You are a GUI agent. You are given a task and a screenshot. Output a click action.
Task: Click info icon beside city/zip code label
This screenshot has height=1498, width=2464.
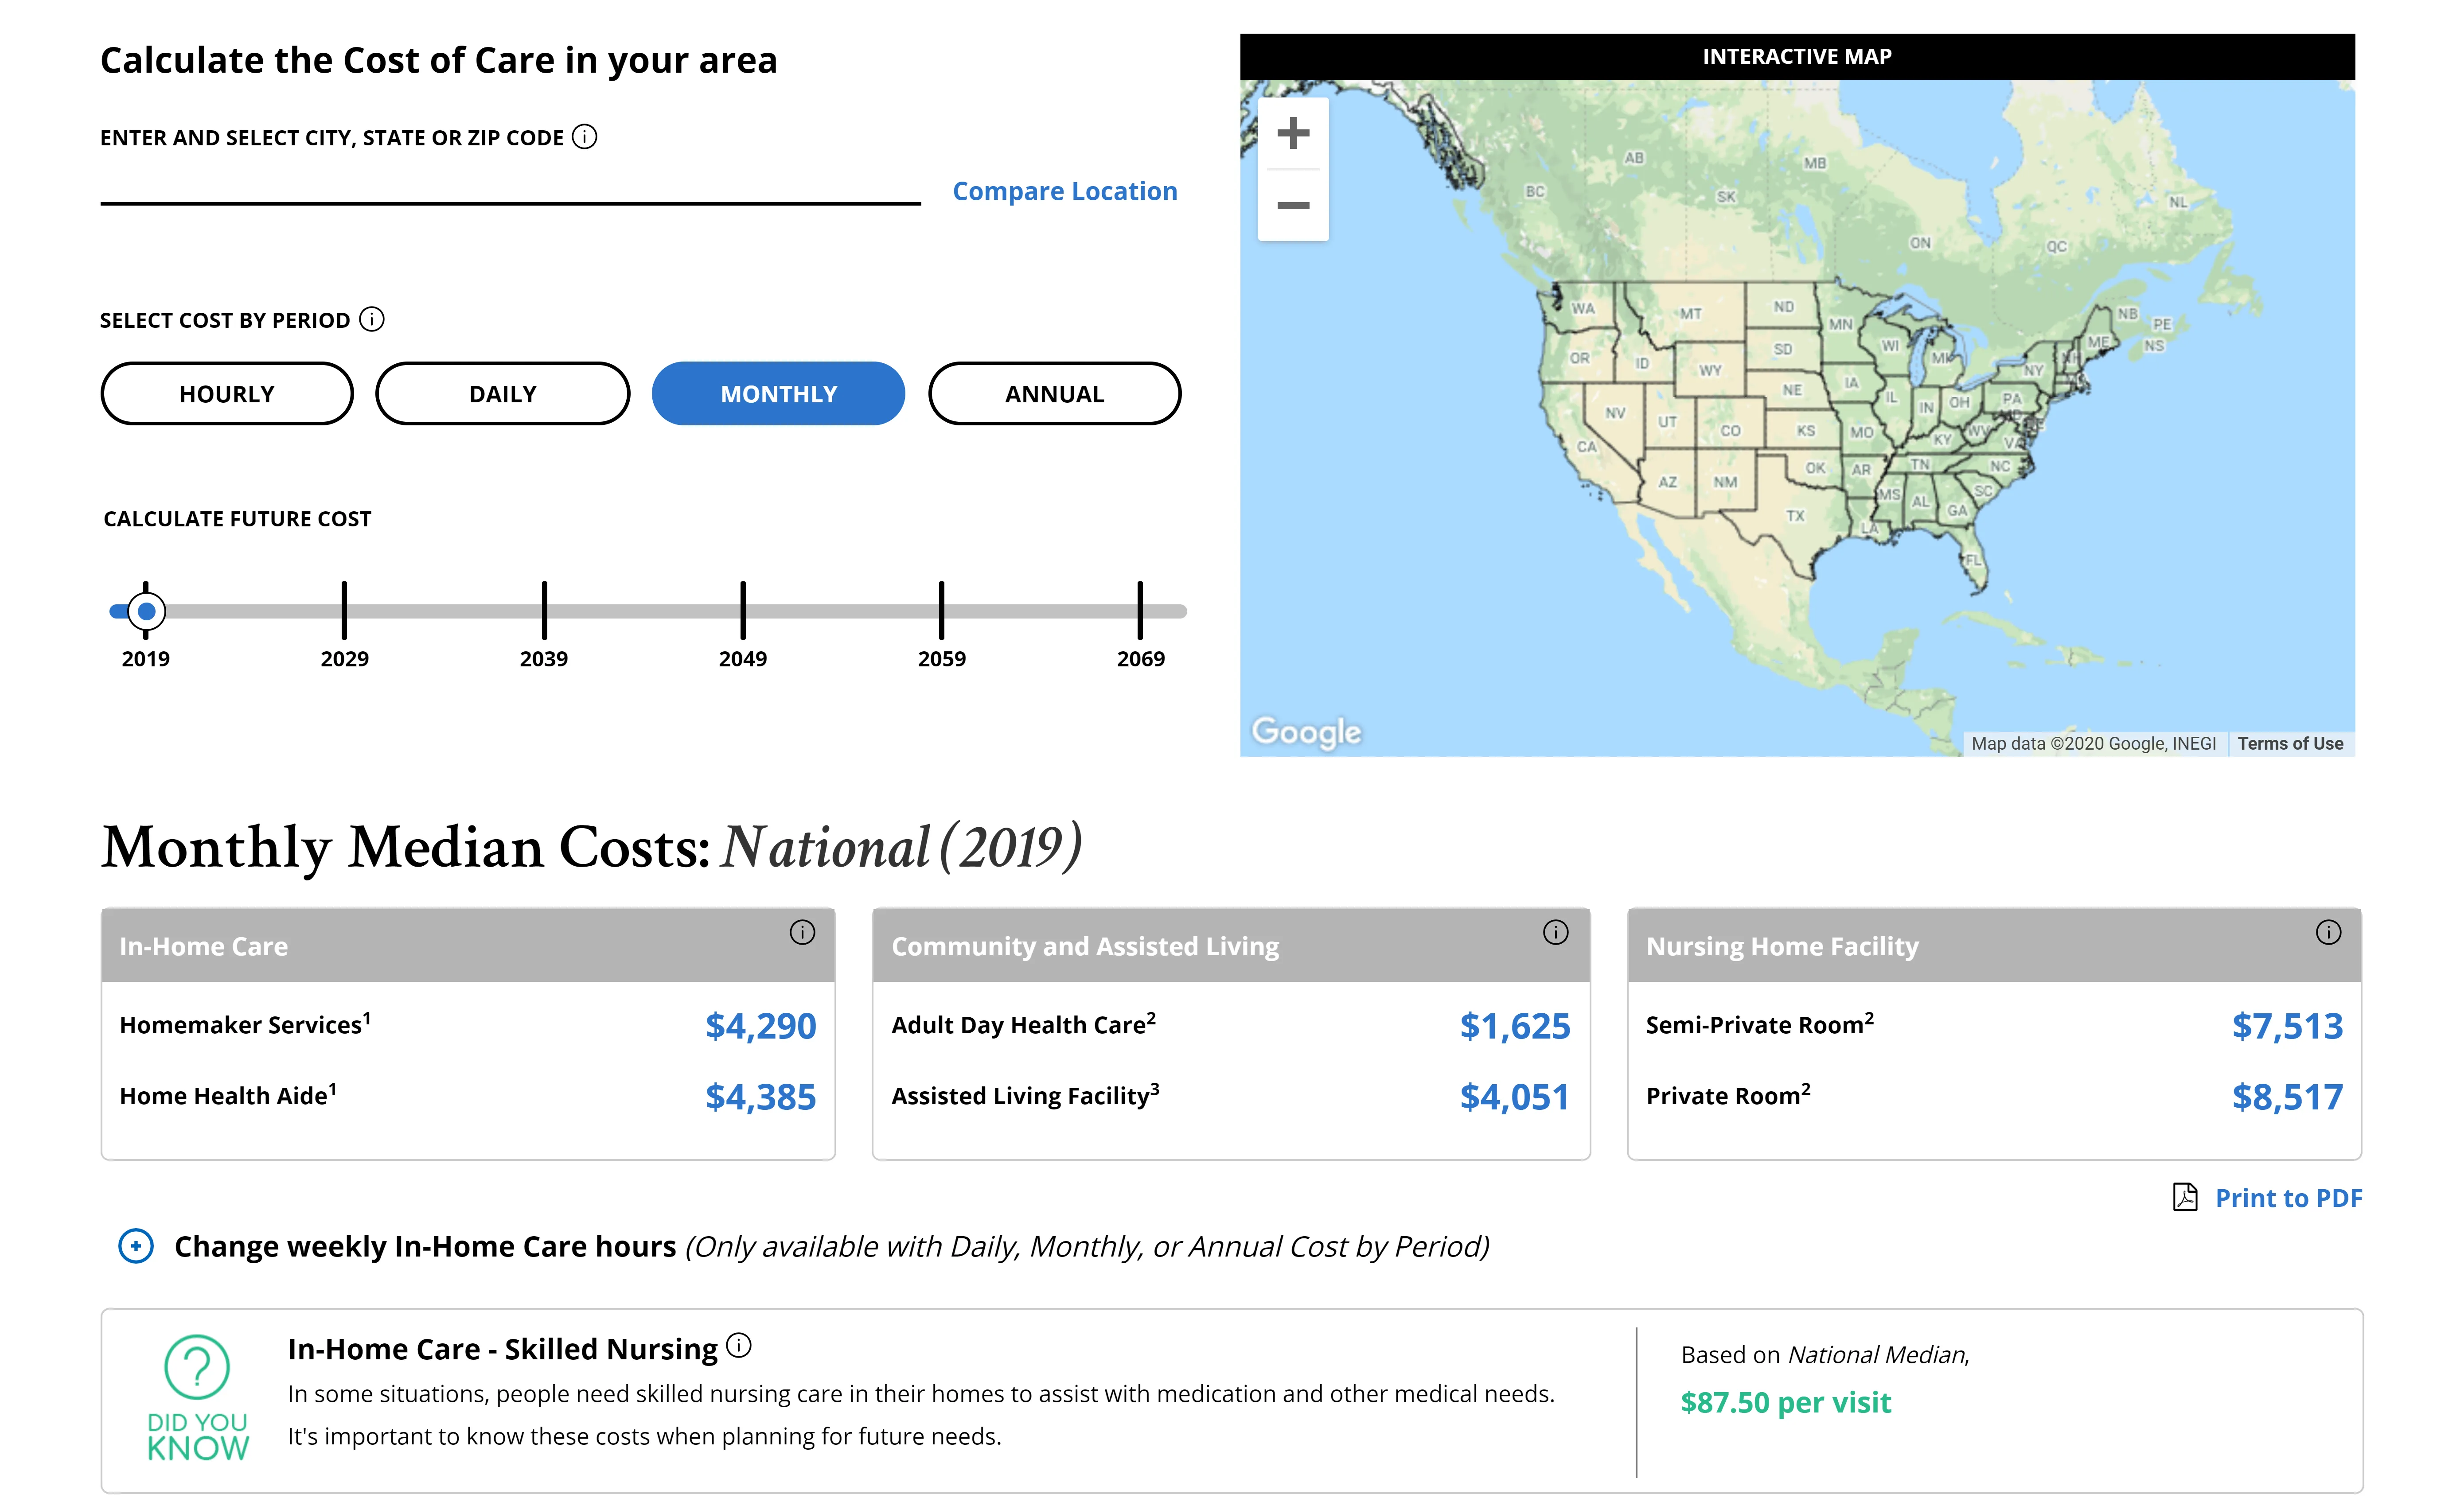point(585,137)
